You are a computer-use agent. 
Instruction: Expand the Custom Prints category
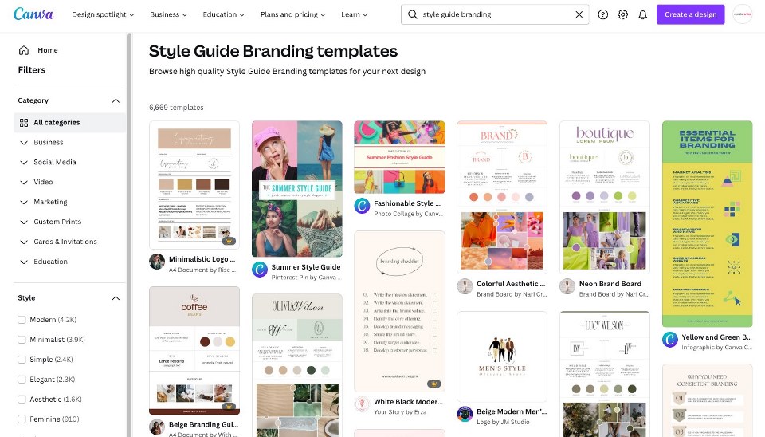click(23, 222)
